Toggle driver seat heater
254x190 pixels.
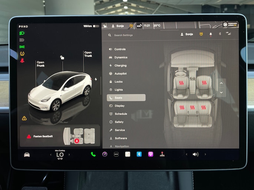pyautogui.click(x=181, y=83)
